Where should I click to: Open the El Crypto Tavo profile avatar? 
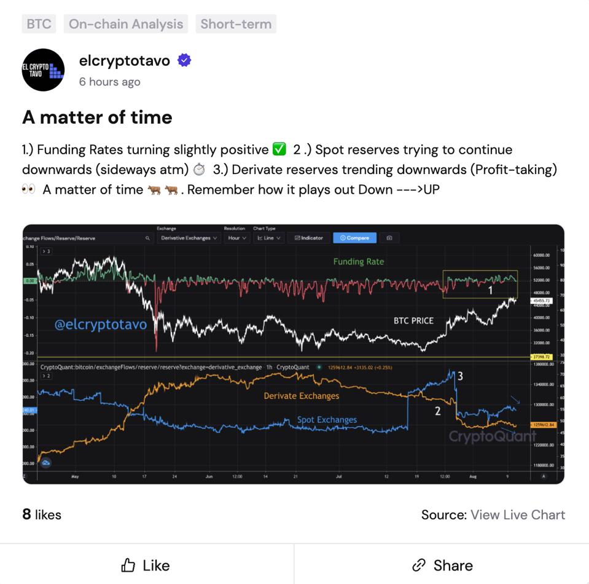coord(43,70)
